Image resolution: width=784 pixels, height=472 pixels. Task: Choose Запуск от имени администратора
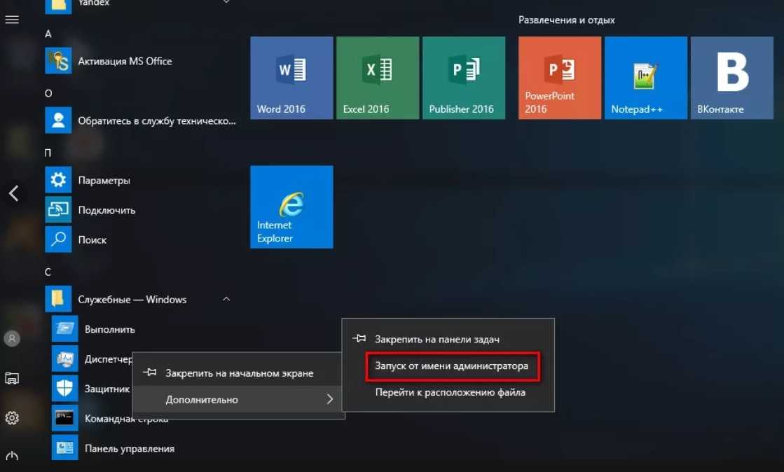pos(451,366)
